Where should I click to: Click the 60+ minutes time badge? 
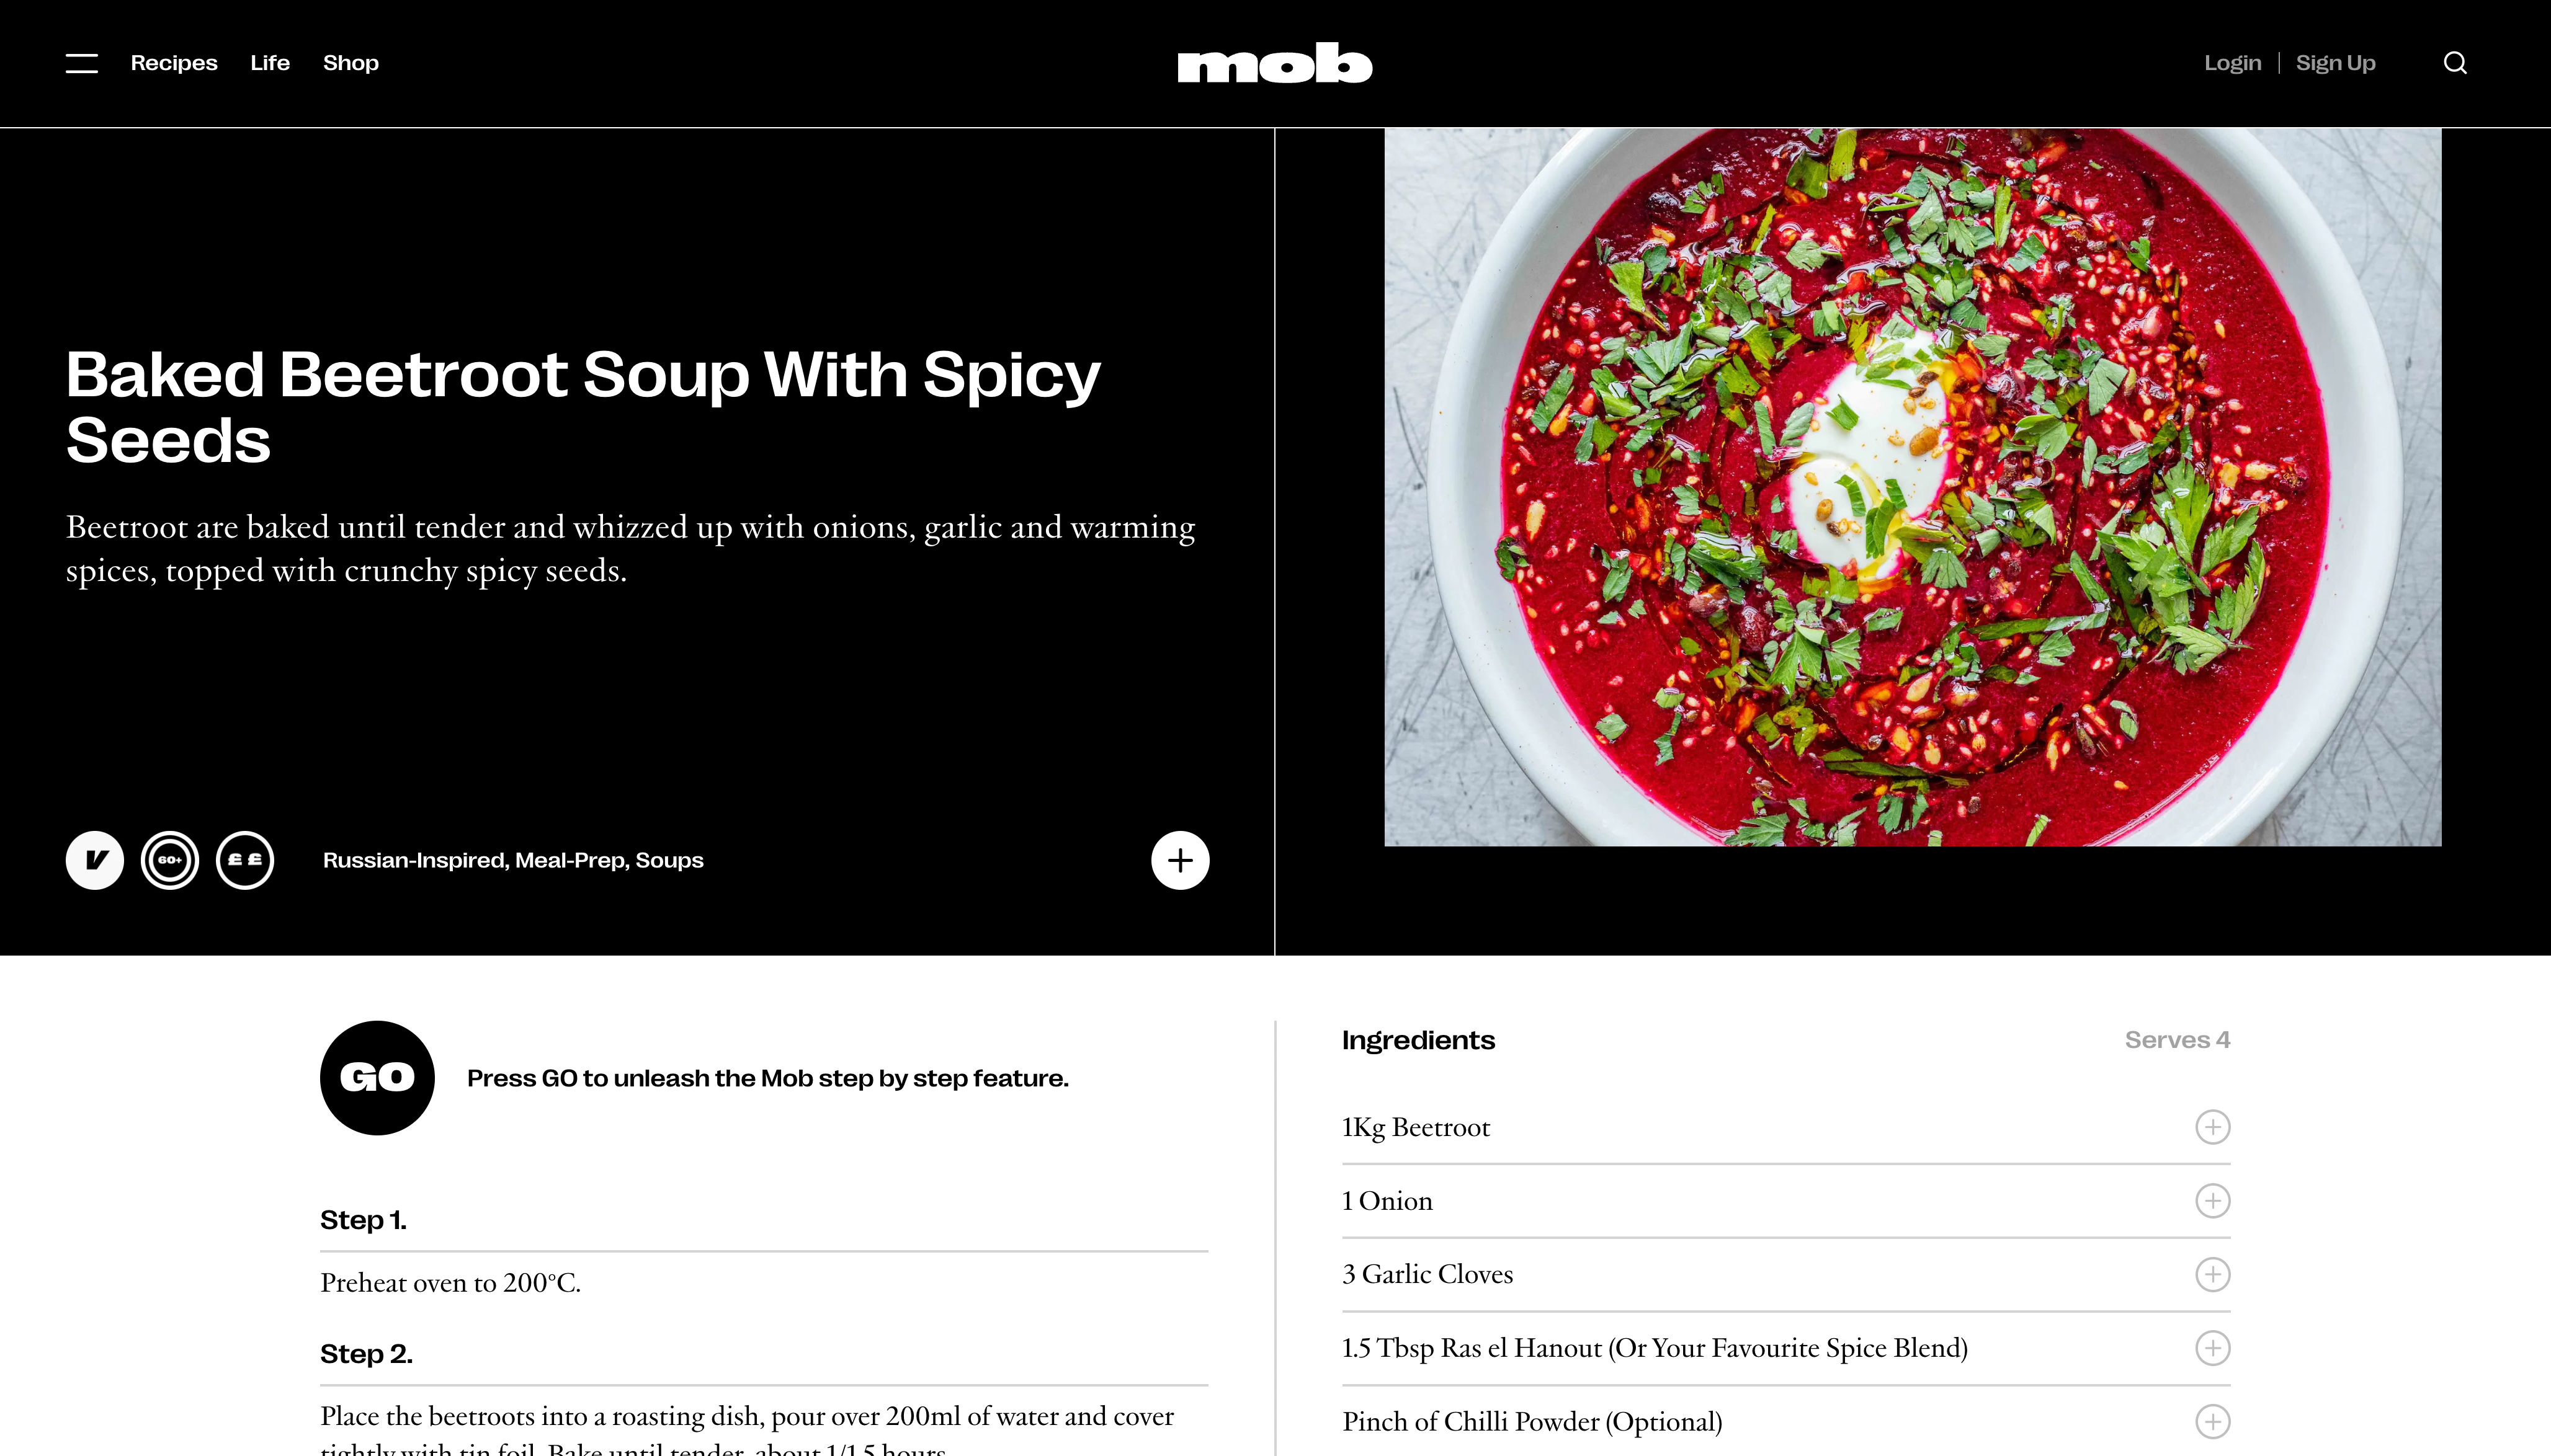click(170, 860)
